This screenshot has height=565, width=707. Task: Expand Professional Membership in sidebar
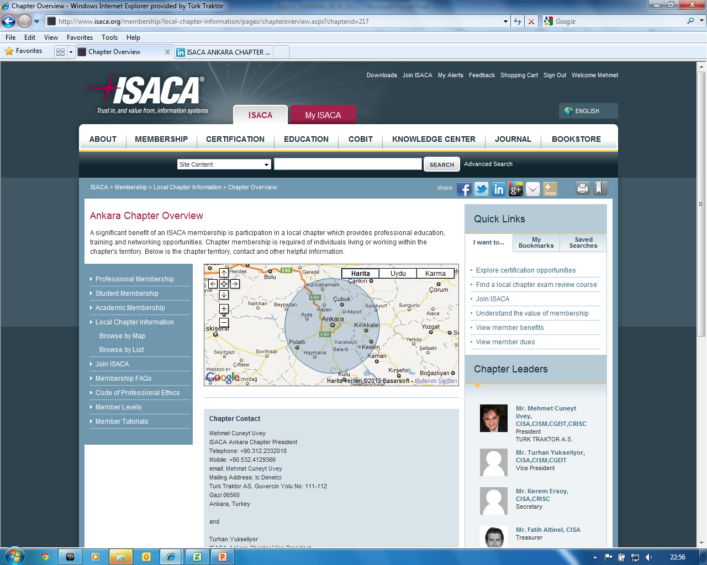pos(135,279)
